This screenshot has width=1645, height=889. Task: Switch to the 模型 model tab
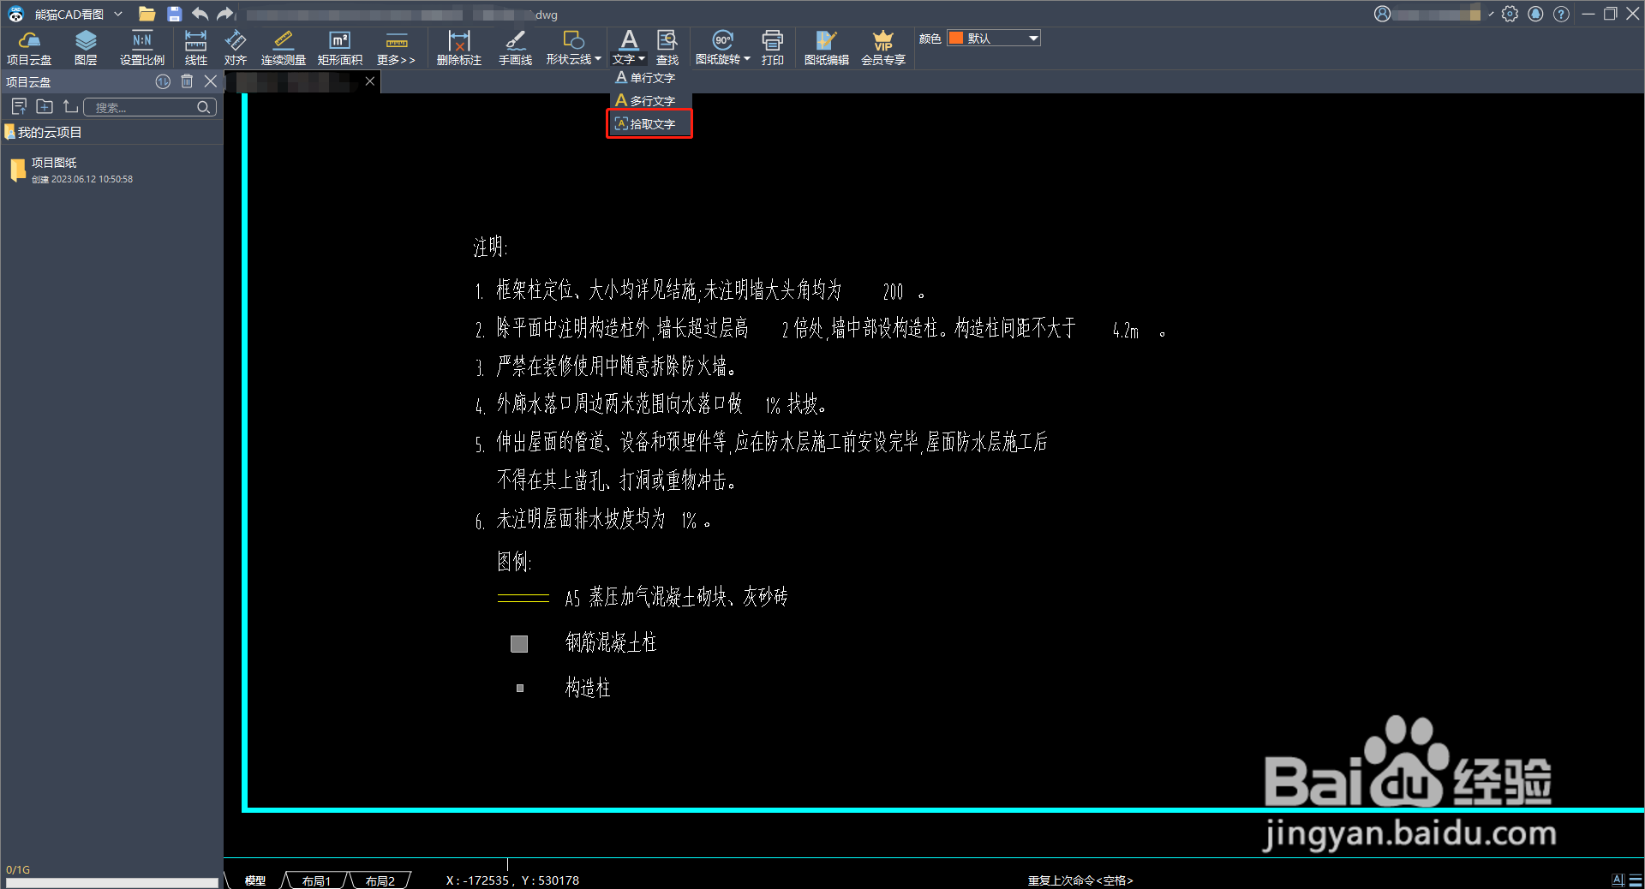point(254,880)
